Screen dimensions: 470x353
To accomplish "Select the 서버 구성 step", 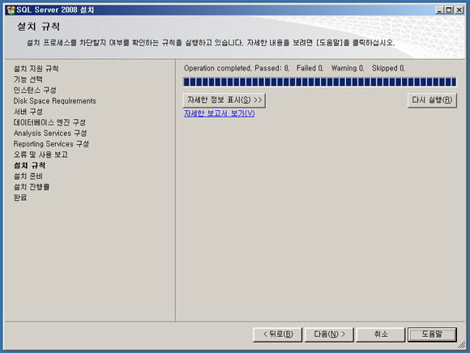I will (28, 112).
